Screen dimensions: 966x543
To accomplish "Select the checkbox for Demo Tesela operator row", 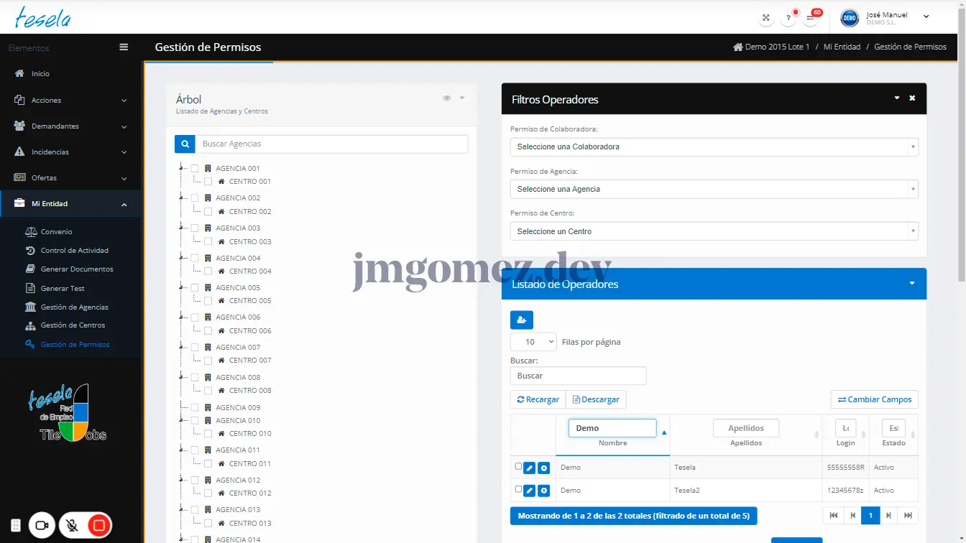I will 518,467.
